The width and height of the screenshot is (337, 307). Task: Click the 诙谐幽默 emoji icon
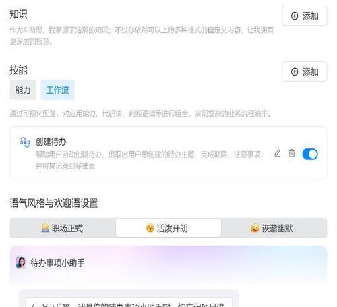point(255,228)
